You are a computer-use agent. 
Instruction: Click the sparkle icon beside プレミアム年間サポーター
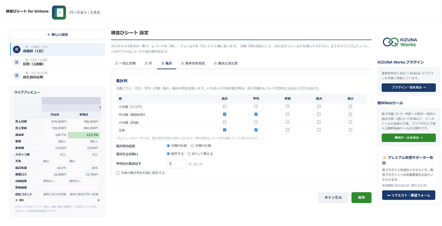pyautogui.click(x=384, y=158)
